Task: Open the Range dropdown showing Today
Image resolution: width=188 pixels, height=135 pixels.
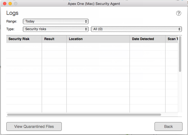Action: (55, 21)
